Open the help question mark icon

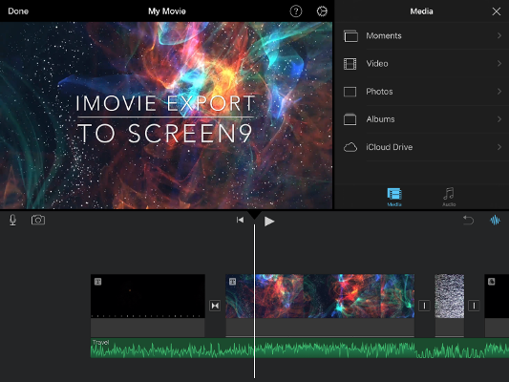click(296, 11)
